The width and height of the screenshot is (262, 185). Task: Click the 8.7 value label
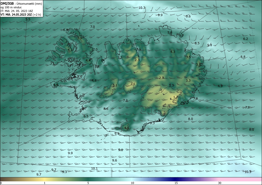(x=84, y=109)
